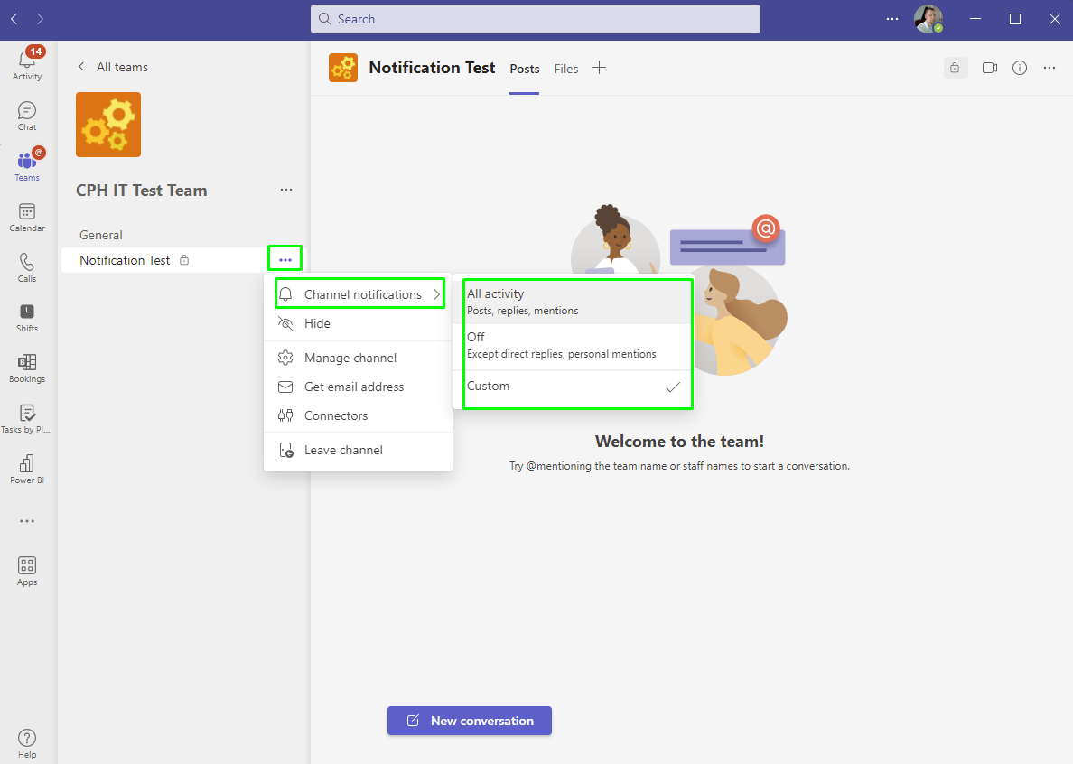The width and height of the screenshot is (1073, 764).
Task: Click the Notification Test header title
Action: coord(432,68)
